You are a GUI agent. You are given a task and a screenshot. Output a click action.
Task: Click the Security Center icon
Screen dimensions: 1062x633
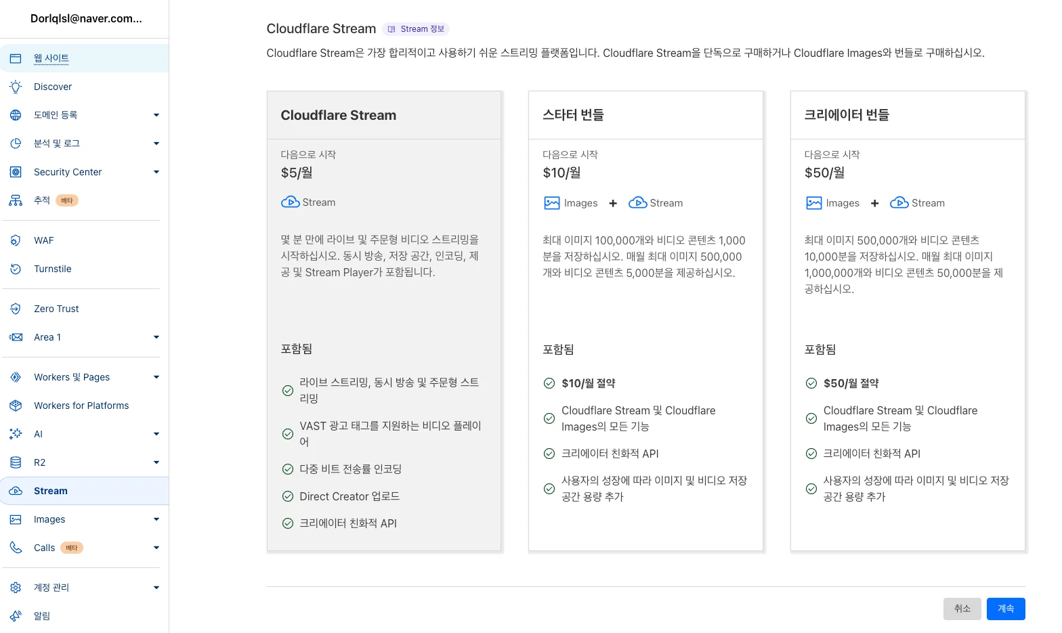16,172
